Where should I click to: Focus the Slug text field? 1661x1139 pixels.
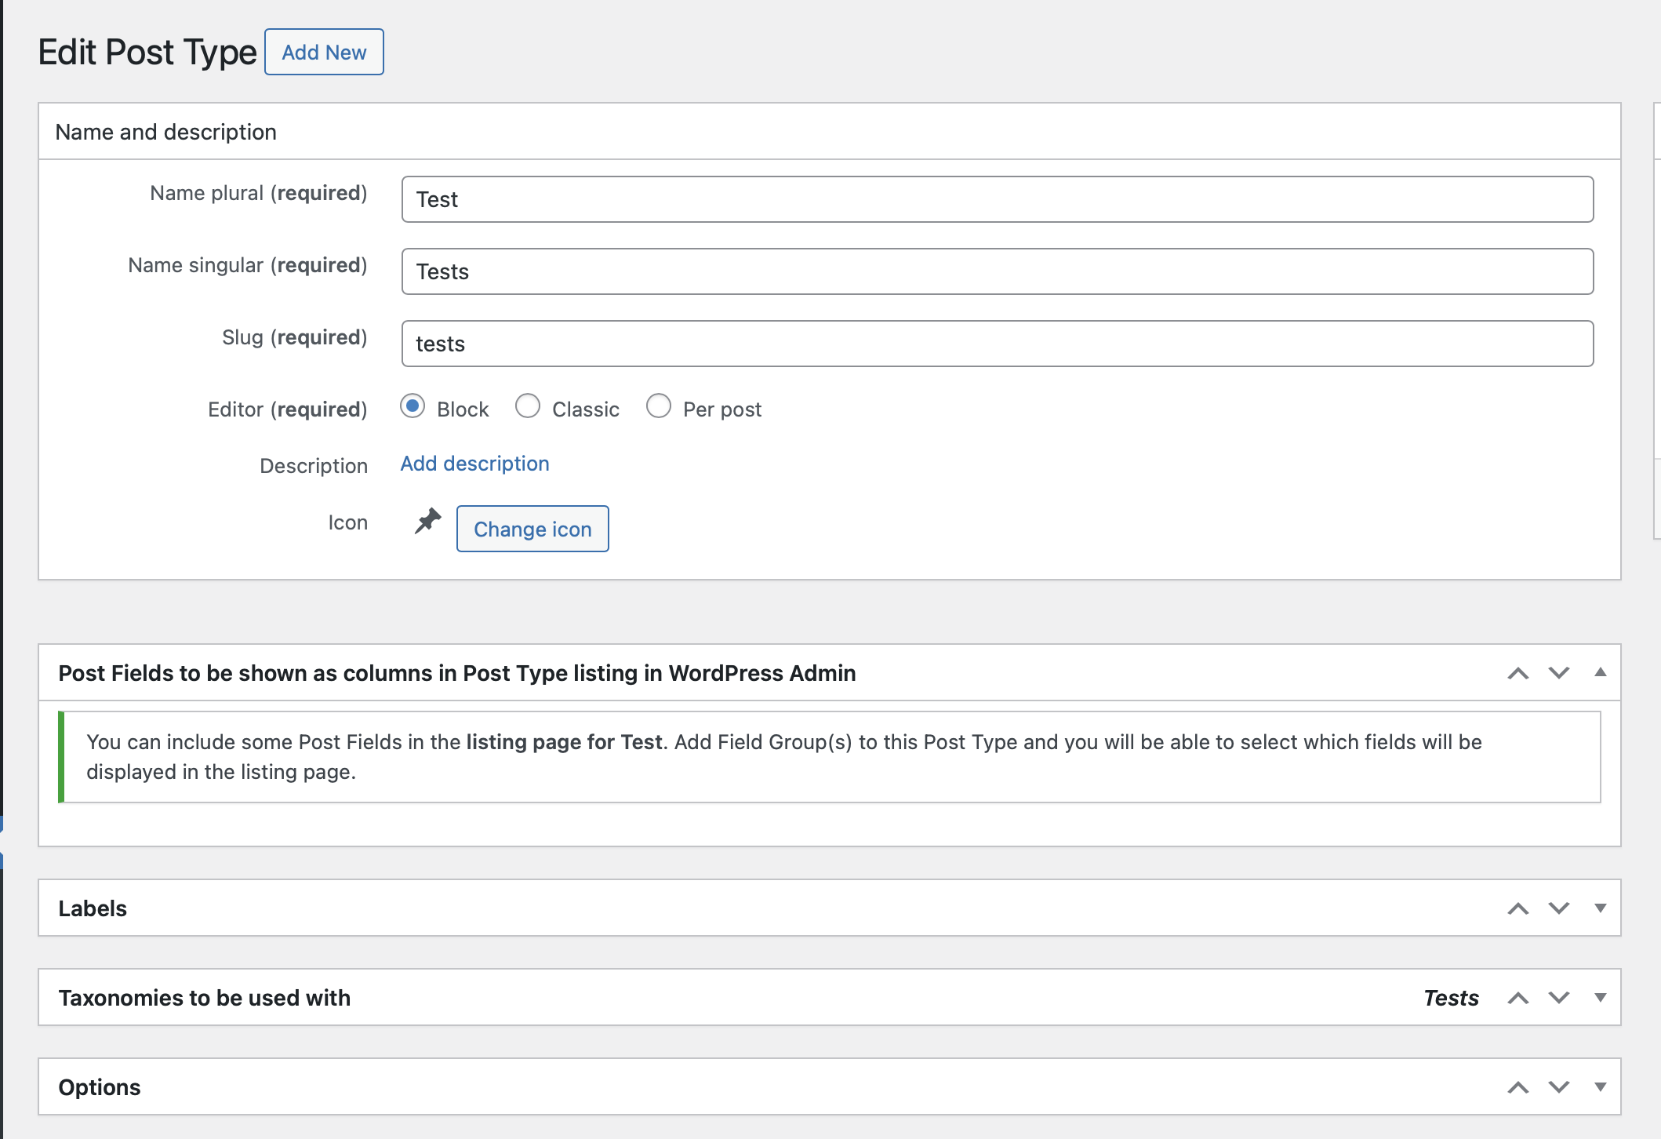[997, 344]
